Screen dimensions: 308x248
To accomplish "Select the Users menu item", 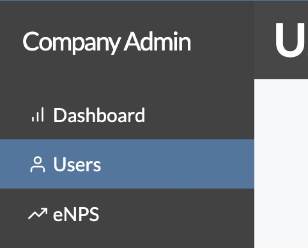I will point(127,164).
